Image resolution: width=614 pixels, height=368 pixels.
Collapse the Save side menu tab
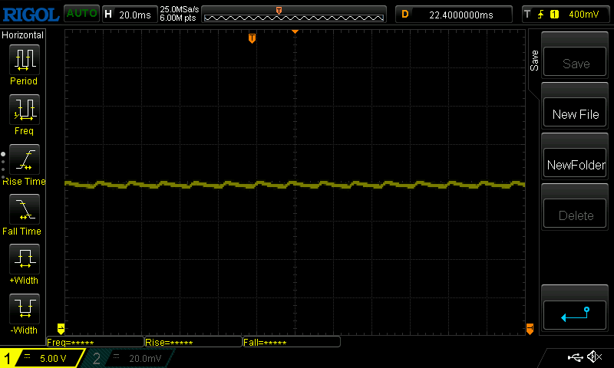tap(534, 61)
